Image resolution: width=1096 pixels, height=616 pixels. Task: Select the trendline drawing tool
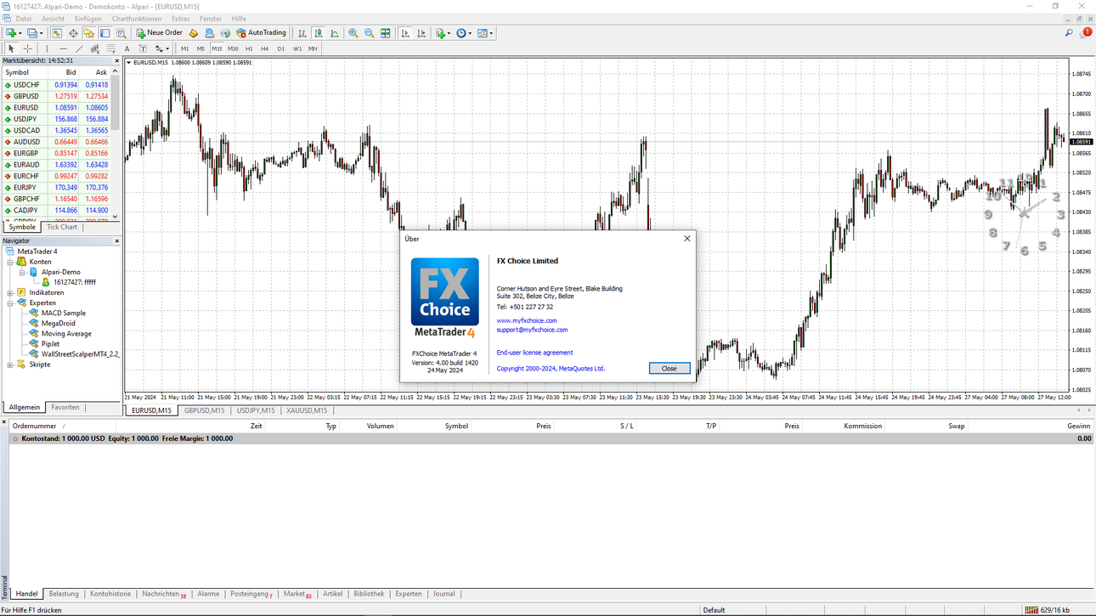(x=79, y=48)
